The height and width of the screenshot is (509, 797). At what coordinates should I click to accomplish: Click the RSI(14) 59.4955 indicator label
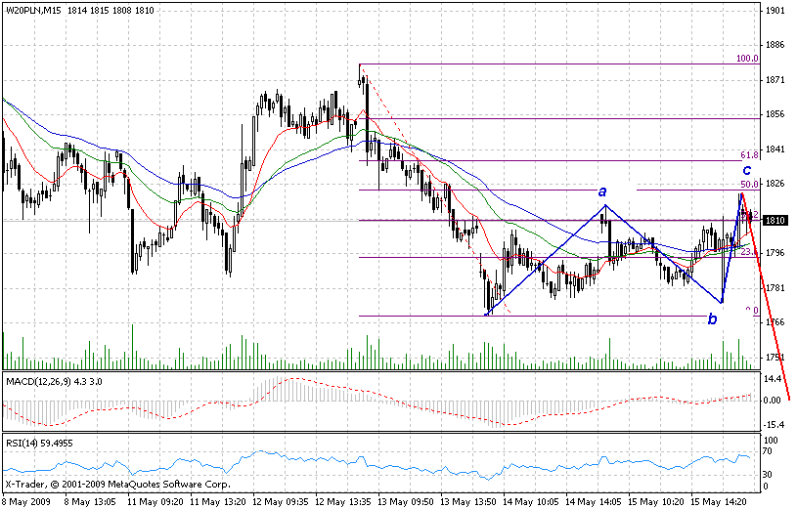pos(40,444)
